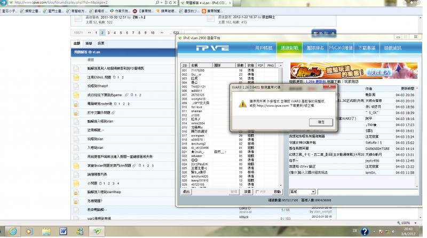The height and width of the screenshot is (238, 427).
Task: Click the chat text input field
Action: pyautogui.click(x=368, y=192)
